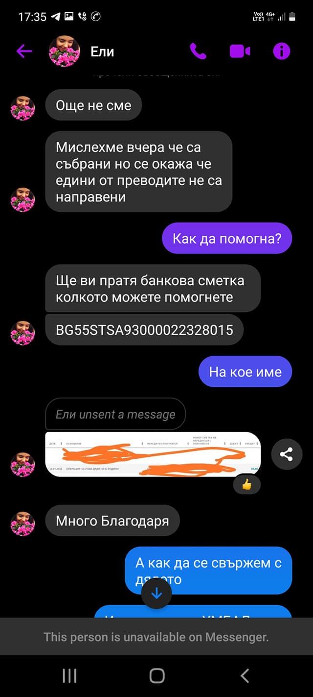Tap the contact name Ели in the header
The width and height of the screenshot is (313, 697).
(x=102, y=51)
